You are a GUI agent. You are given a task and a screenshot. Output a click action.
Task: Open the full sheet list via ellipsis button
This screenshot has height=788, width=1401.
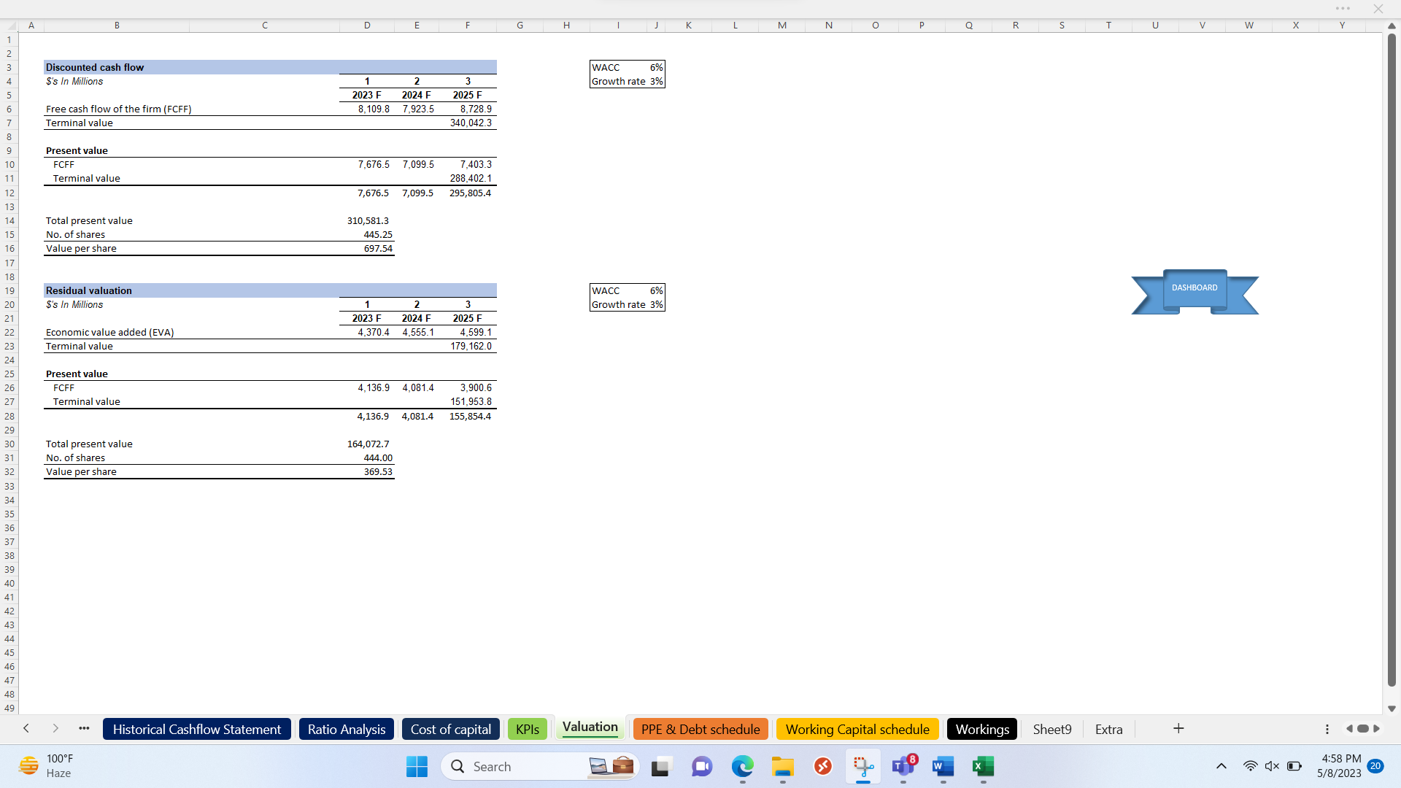[84, 729]
